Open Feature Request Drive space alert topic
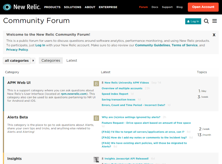Screen dimensions: 222x164 coord(146,123)
